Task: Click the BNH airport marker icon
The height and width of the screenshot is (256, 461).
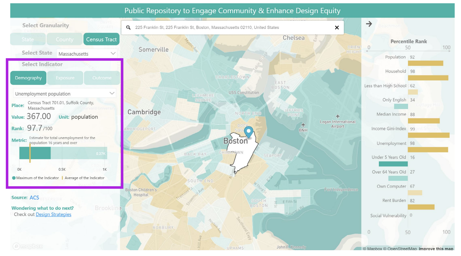Action: (x=303, y=125)
